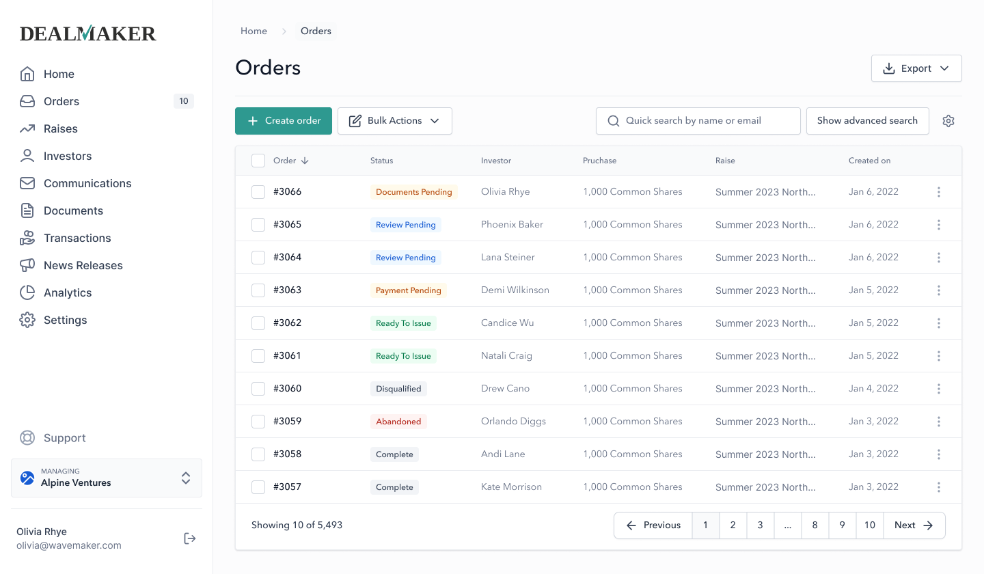The image size is (984, 574).
Task: Sort orders using the Order column arrow
Action: pyautogui.click(x=303, y=160)
